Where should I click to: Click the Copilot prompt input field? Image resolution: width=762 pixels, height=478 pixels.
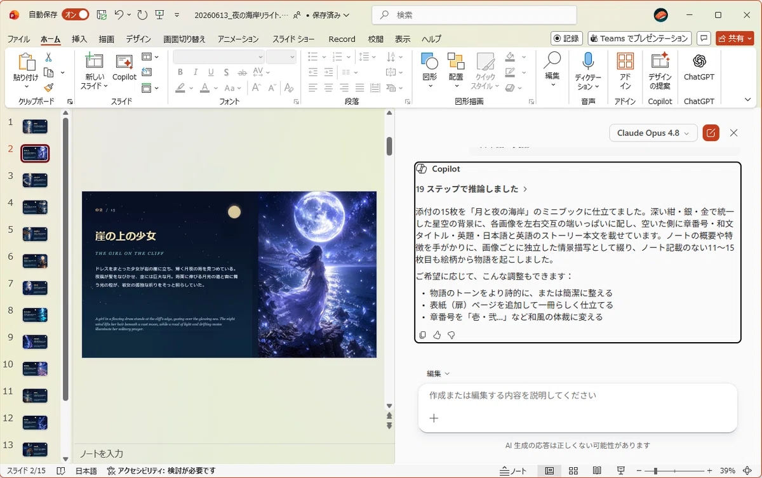(578, 395)
